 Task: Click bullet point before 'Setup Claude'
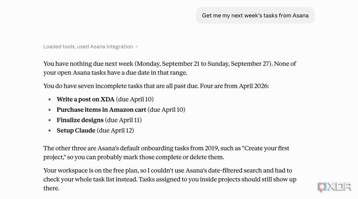(50, 130)
